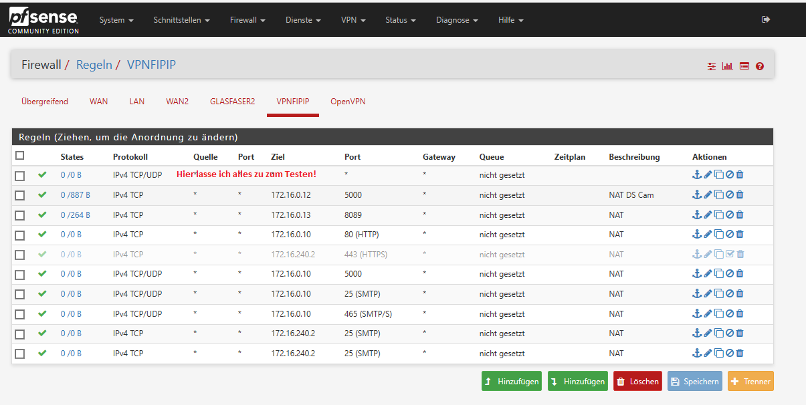Click the orange Trenner button
806x405 pixels.
pyautogui.click(x=750, y=382)
